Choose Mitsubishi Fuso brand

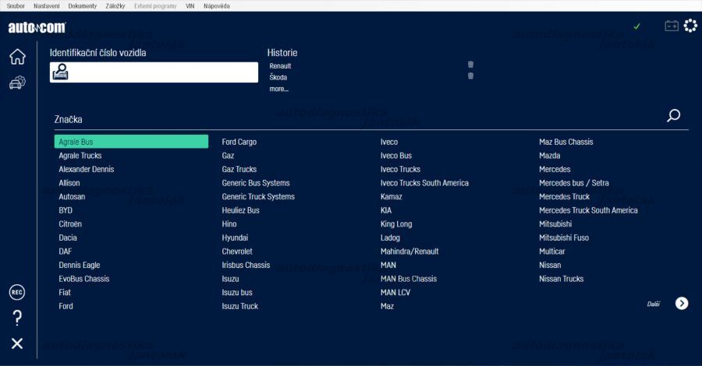564,238
